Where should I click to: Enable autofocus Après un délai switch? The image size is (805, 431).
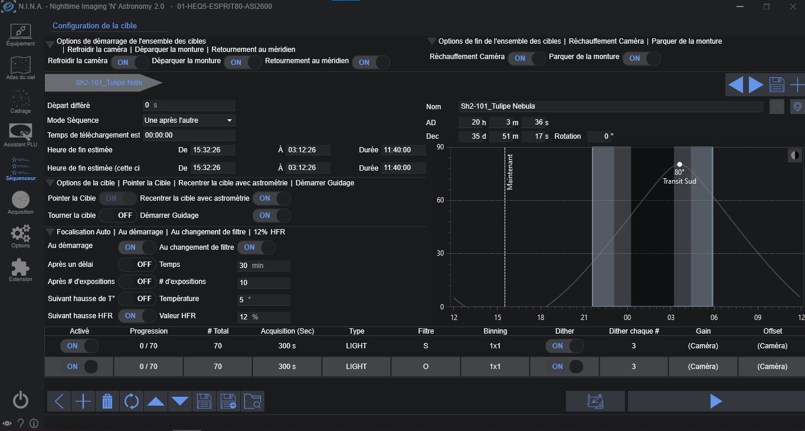[138, 265]
